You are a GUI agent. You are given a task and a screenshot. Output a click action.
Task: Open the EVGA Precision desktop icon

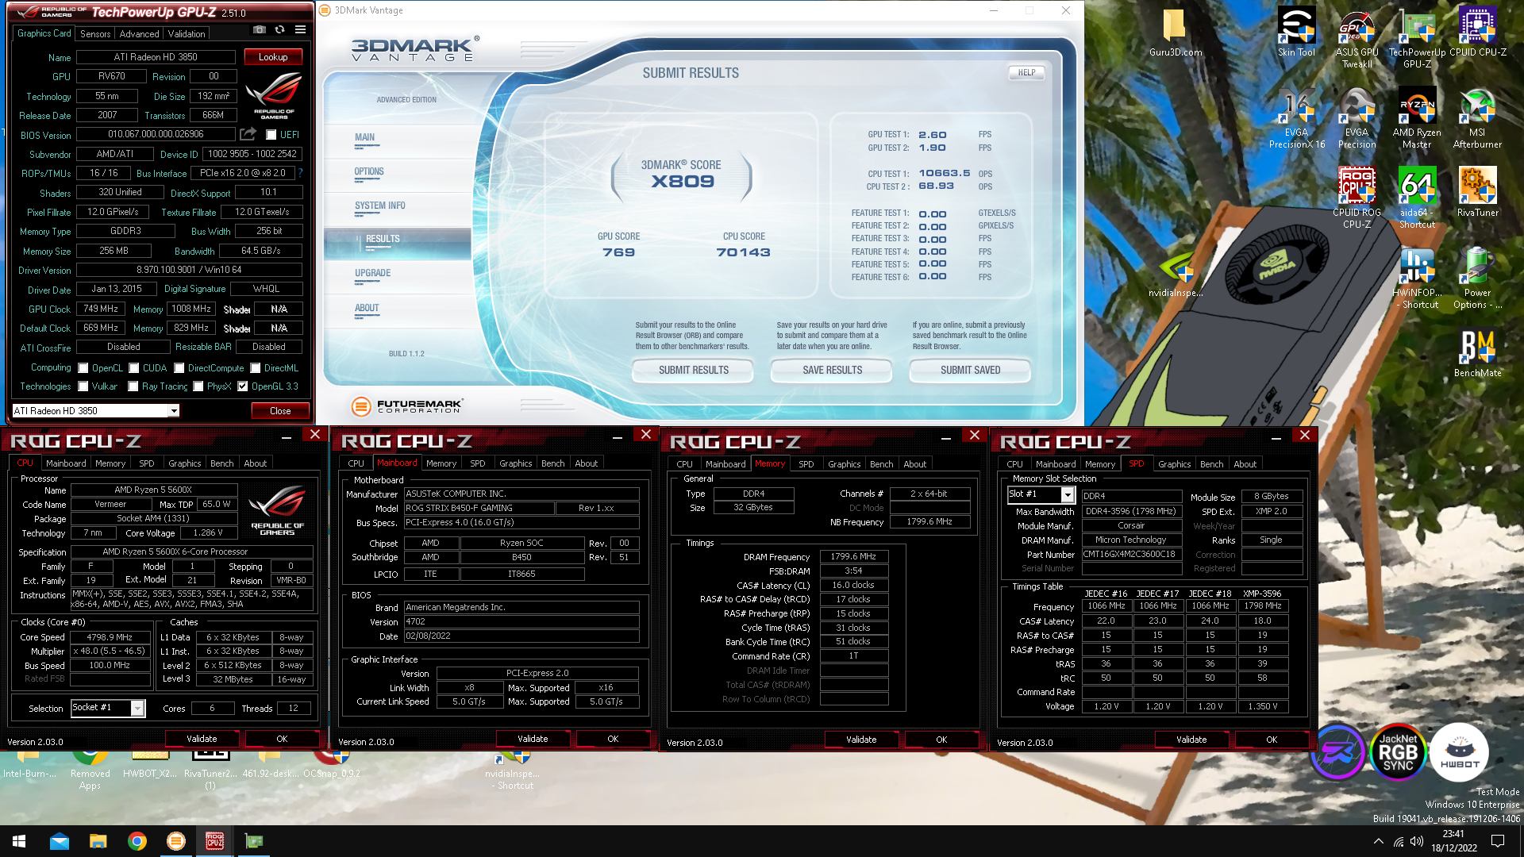1357,119
